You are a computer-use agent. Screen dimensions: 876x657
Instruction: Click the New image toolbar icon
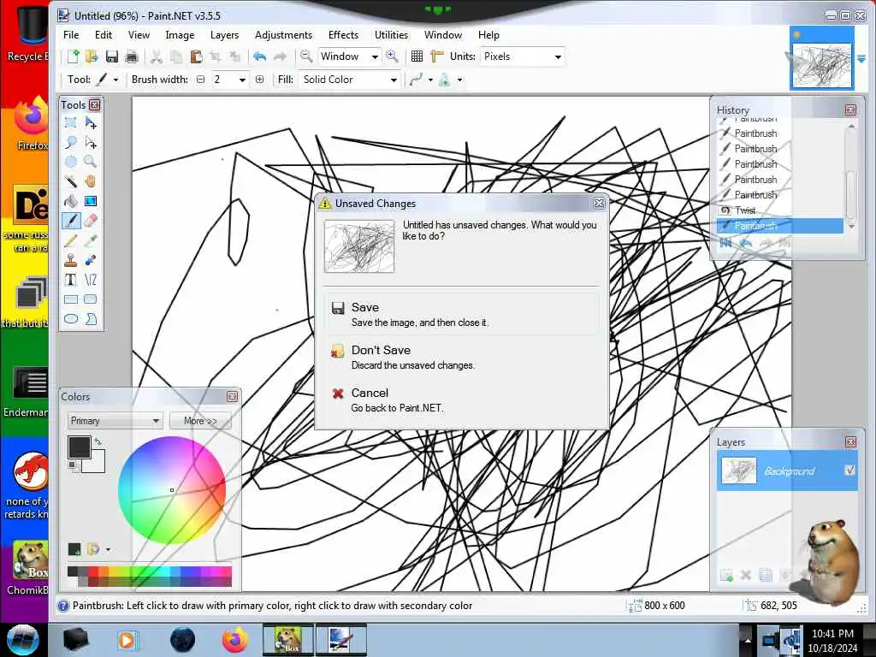coord(74,56)
